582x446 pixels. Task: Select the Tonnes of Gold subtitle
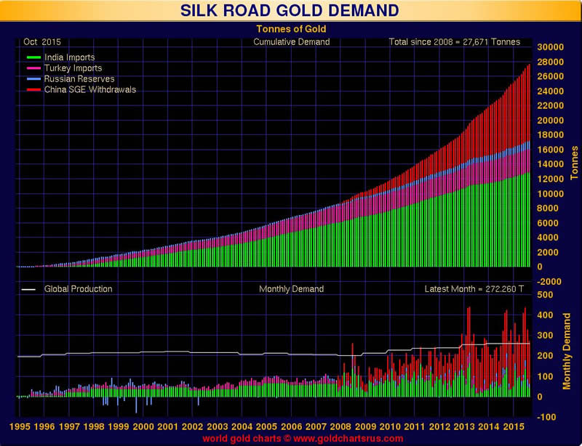(290, 29)
